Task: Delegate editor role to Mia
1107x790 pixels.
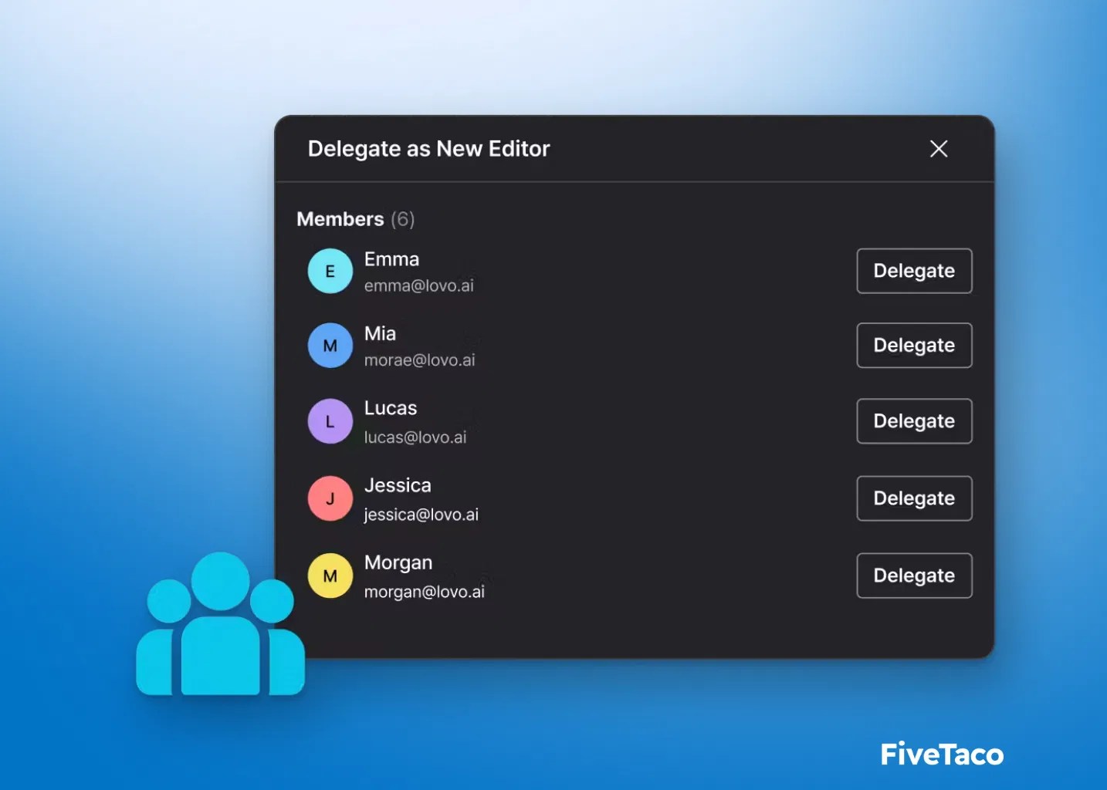Action: point(914,345)
